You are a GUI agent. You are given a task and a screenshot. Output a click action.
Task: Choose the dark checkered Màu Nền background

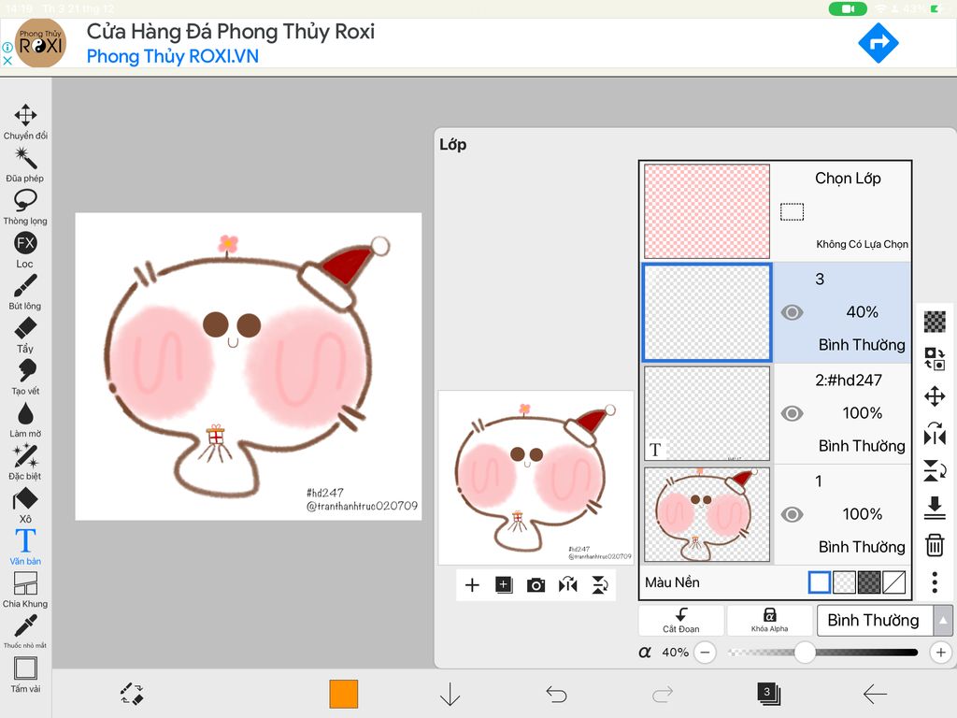tap(869, 582)
